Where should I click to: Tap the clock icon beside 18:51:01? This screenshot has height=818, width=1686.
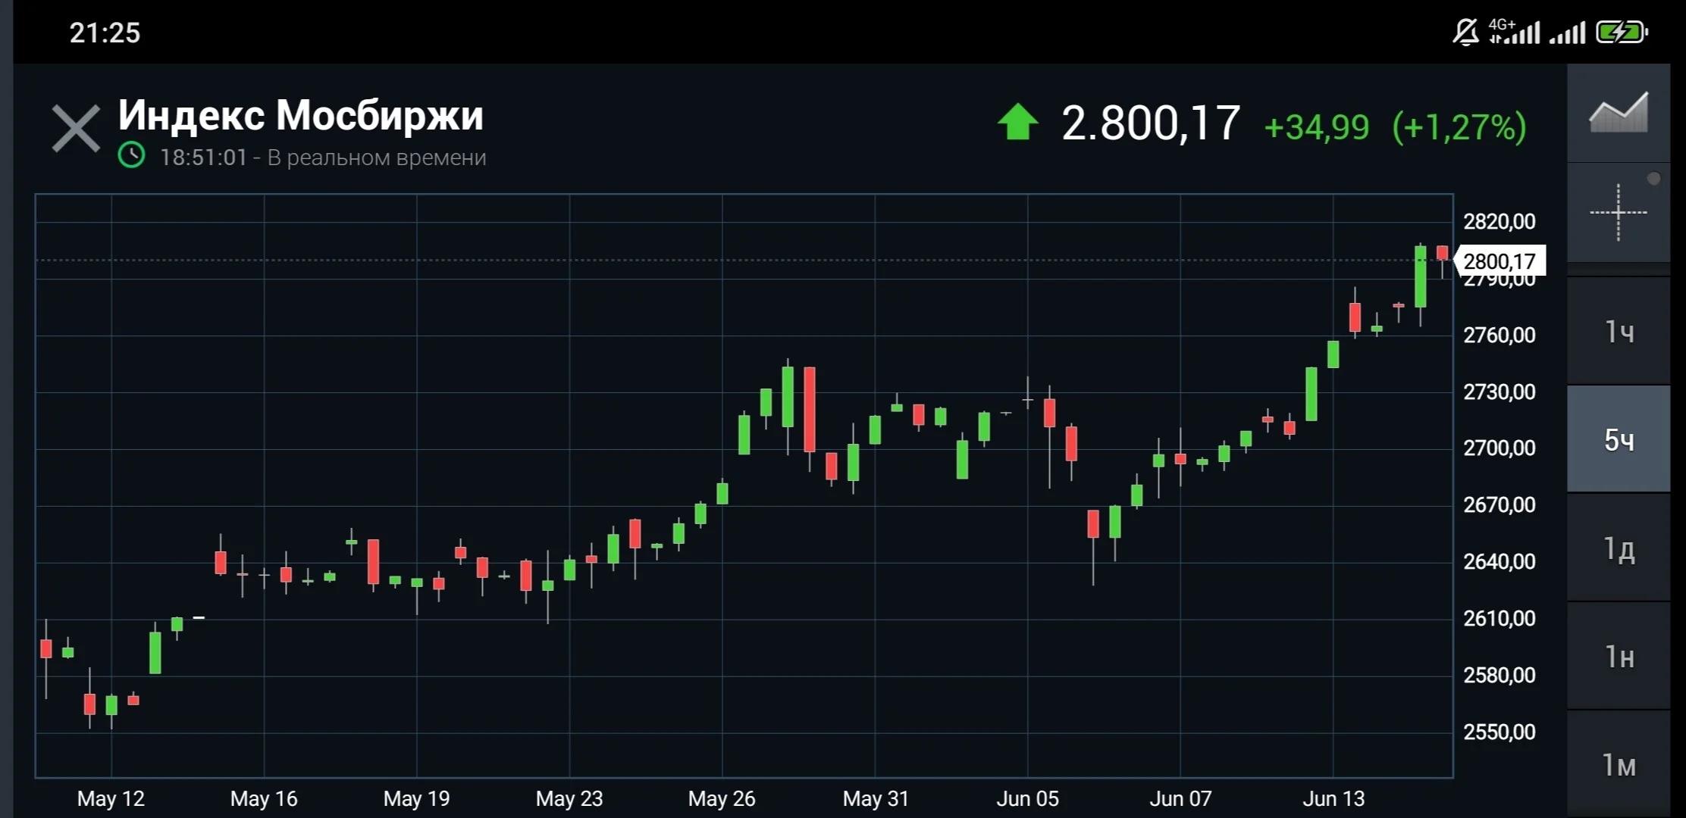click(x=132, y=155)
